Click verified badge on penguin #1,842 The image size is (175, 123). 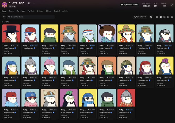coord(130,112)
